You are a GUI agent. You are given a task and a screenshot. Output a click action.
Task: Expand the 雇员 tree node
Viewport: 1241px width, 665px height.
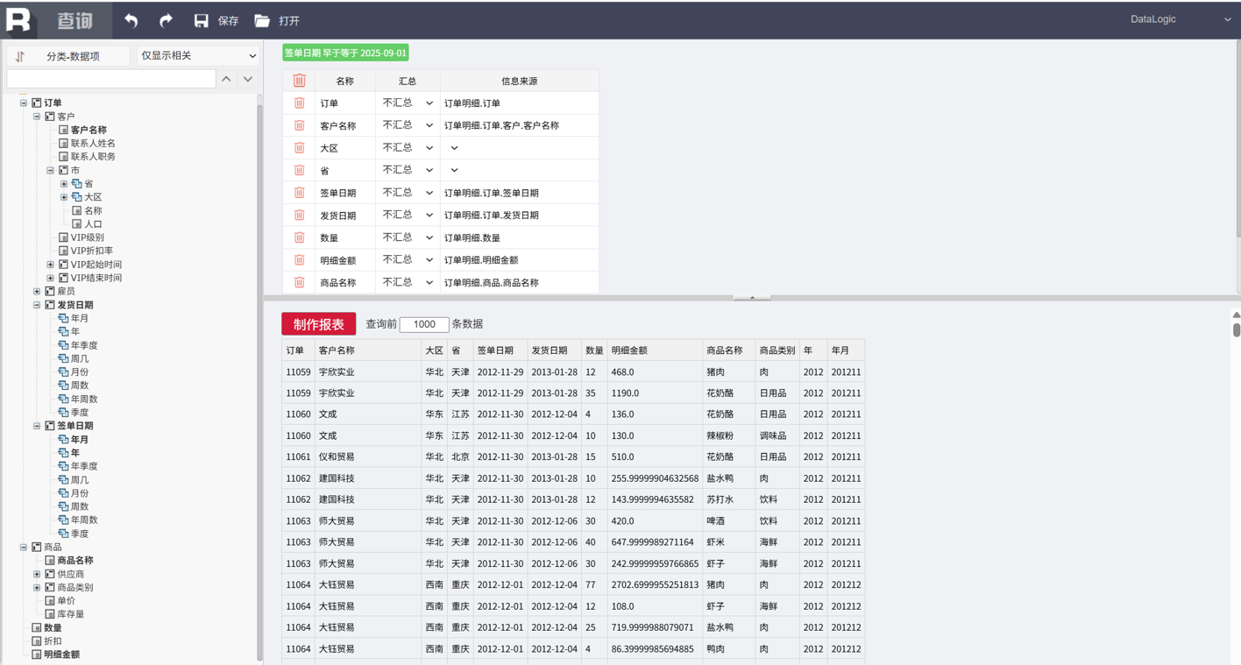click(37, 291)
